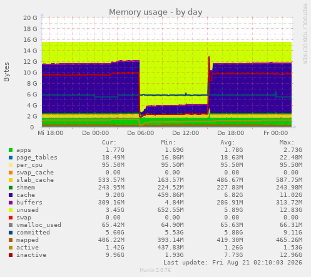The height and width of the screenshot is (277, 311).
Task: Click the '12 G' y-axis label
Action: coord(30,62)
